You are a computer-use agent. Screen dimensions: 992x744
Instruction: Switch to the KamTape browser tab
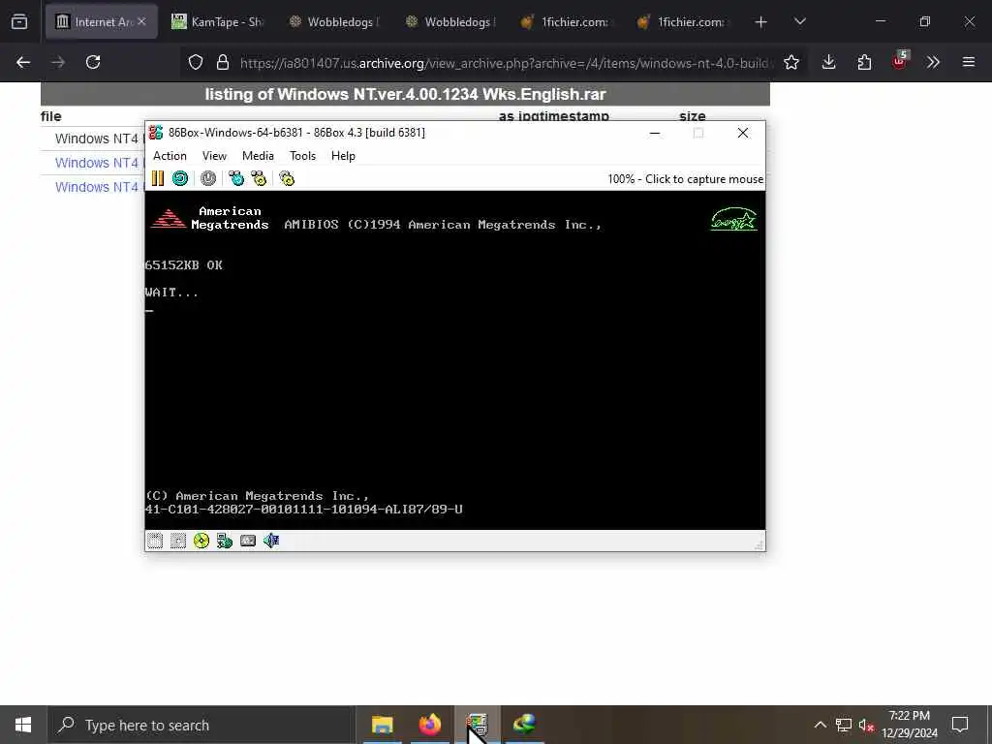click(217, 21)
